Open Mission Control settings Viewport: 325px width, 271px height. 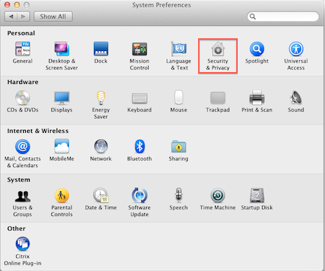140,55
